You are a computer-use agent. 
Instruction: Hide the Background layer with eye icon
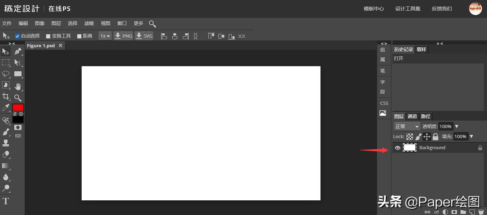point(397,148)
